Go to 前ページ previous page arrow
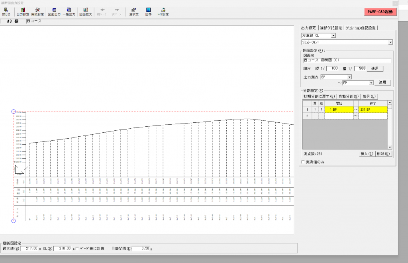This screenshot has width=408, height=263. click(102, 12)
